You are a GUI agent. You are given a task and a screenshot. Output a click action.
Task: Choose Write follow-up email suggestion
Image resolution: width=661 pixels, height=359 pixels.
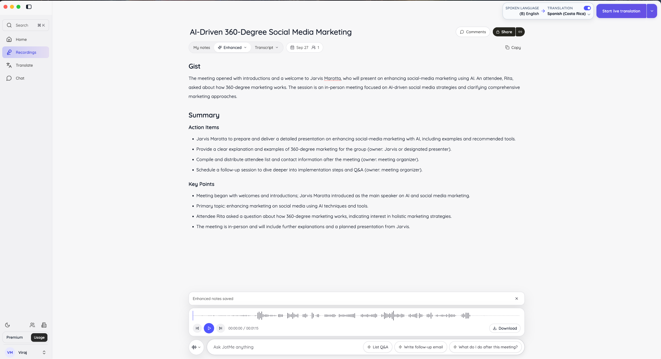[421, 347]
